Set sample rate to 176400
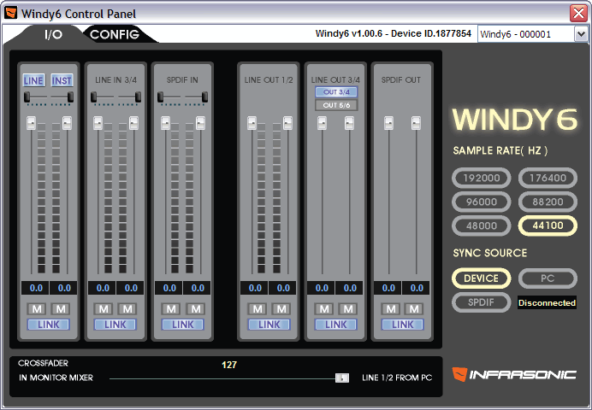The height and width of the screenshot is (410, 592). [x=548, y=178]
